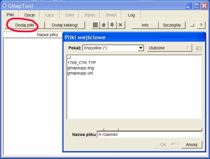Open the Log tab
Image resolution: width=210 pixels, height=159 pixels.
131,15
